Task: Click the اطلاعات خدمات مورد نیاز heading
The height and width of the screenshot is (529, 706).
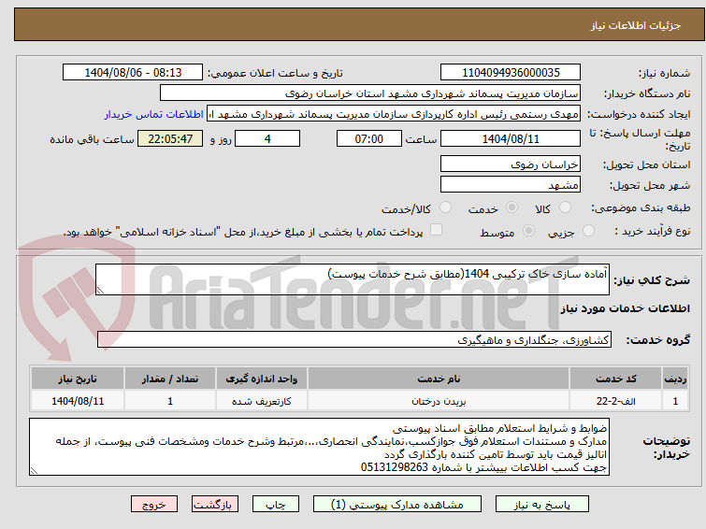Action: click(625, 308)
